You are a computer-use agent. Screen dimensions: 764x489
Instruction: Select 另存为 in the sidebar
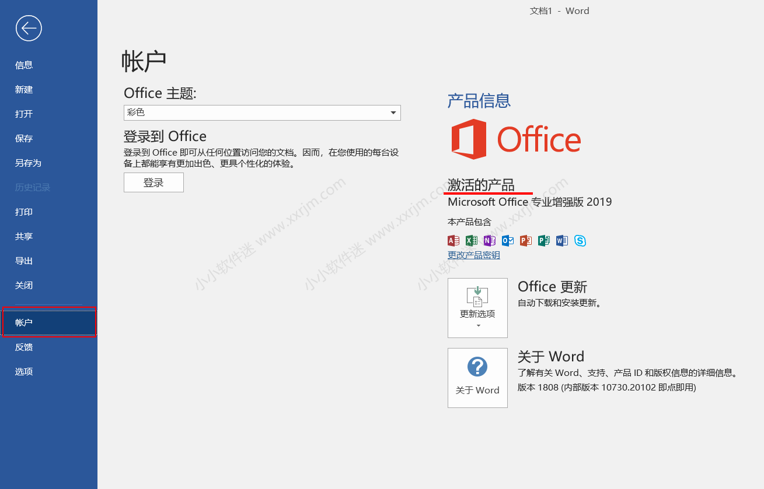48,163
